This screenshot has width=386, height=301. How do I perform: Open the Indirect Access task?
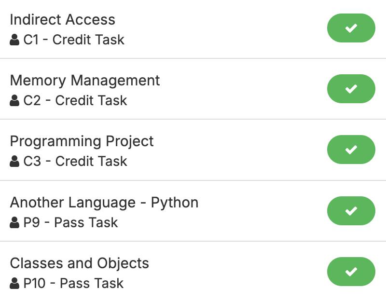(x=62, y=20)
